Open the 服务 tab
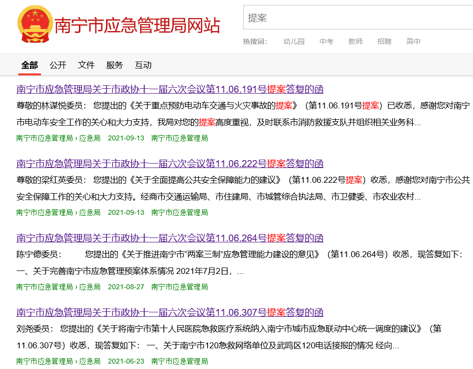This screenshot has height=369, width=473. [114, 65]
